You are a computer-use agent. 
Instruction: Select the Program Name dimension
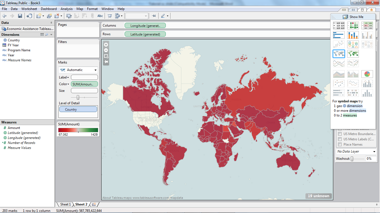(19, 50)
